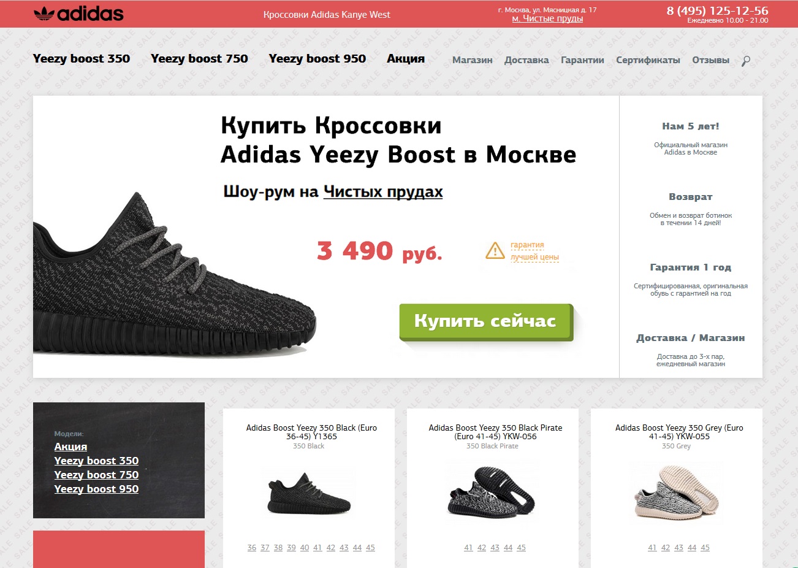798x568 pixels.
Task: Select Yeezy boost 750 in Модели sidebar
Action: 96,475
